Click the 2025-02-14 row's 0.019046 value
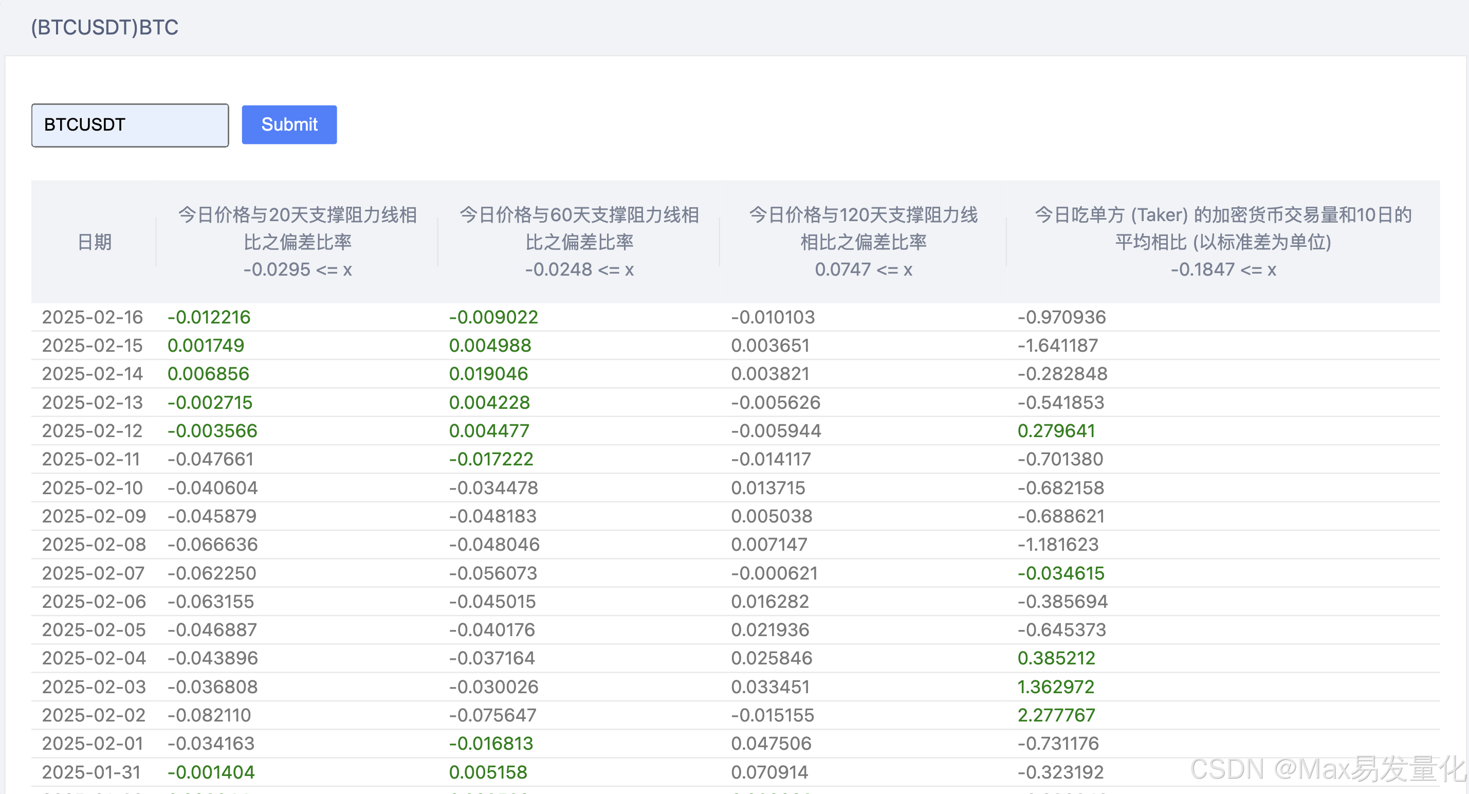The width and height of the screenshot is (1469, 794). coord(488,374)
